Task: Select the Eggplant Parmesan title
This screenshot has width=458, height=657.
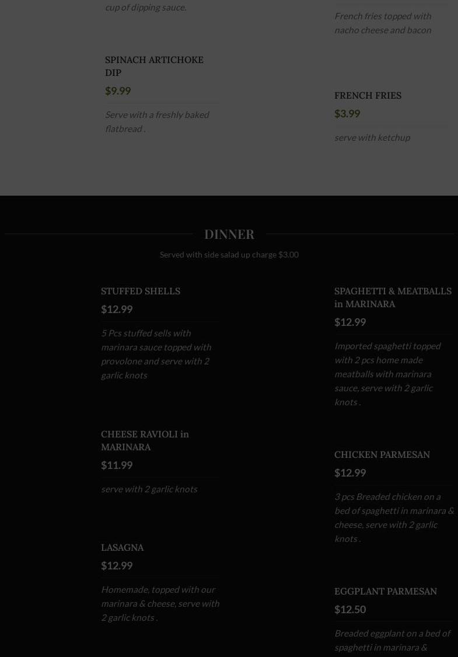Action: (385, 591)
